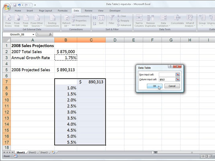
Task: Open What-If Analysis menu
Action: click(x=190, y=21)
